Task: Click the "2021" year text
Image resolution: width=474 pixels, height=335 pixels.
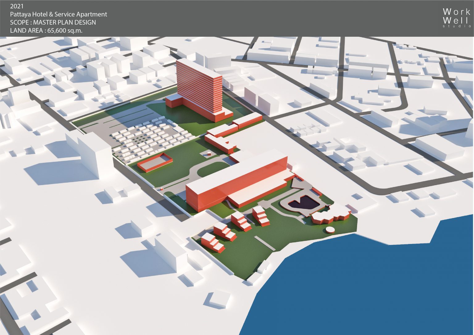Action: coord(17,6)
